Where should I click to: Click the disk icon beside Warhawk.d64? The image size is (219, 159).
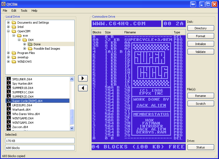9,109
